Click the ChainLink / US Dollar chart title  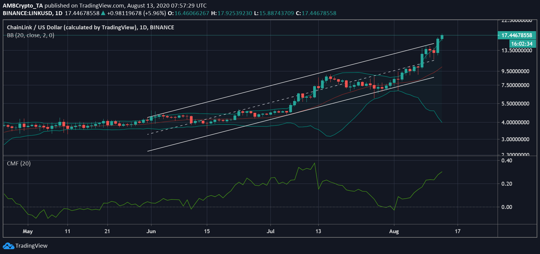(91, 28)
